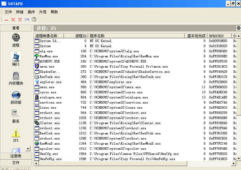Open the 进程 (Process) sidebar gear icon
The height and width of the screenshot is (170, 241).
16,37
